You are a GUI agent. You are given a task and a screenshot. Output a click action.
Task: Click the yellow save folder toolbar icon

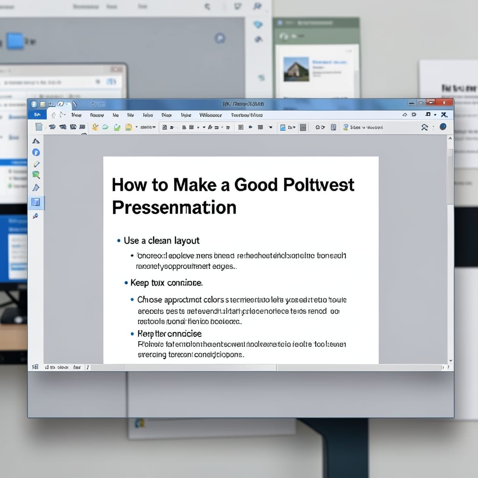[129, 127]
